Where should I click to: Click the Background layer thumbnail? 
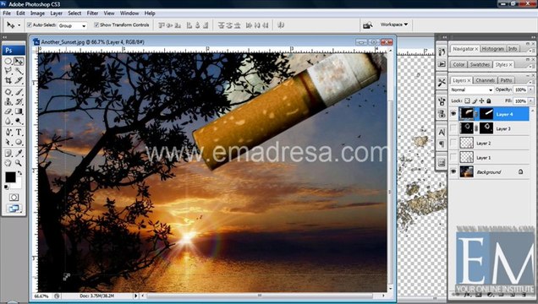point(466,171)
